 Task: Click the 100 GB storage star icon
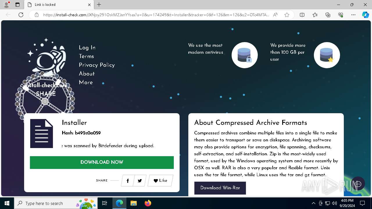[x=327, y=55]
